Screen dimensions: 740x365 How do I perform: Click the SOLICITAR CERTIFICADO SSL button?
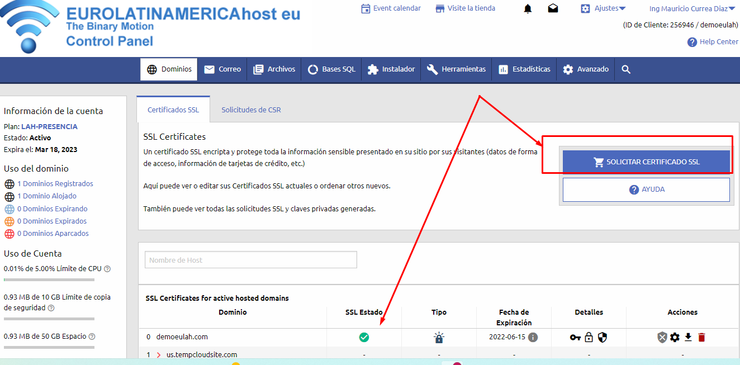tap(646, 162)
